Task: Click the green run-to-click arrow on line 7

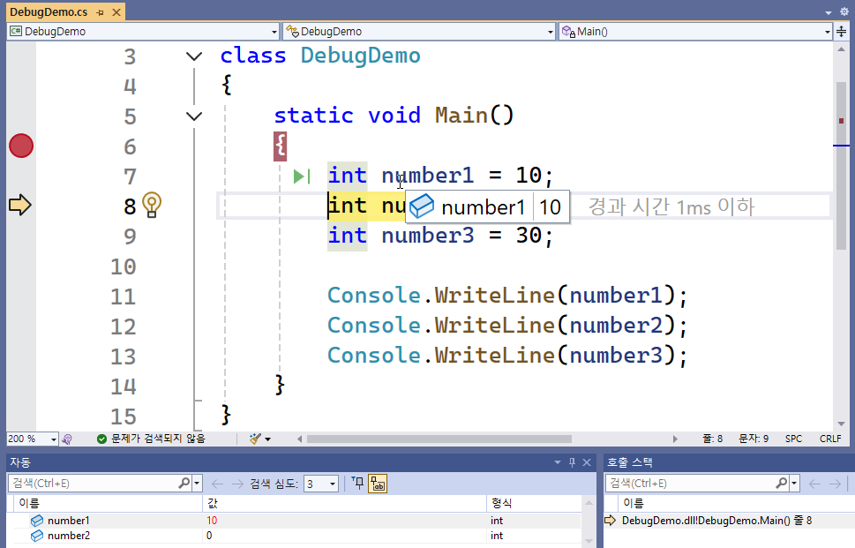Action: 302,176
